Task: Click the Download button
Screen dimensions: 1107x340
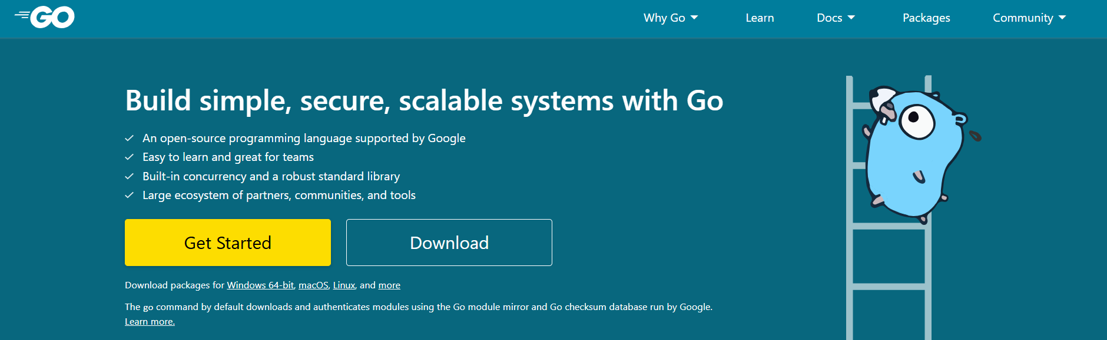Action: 449,243
